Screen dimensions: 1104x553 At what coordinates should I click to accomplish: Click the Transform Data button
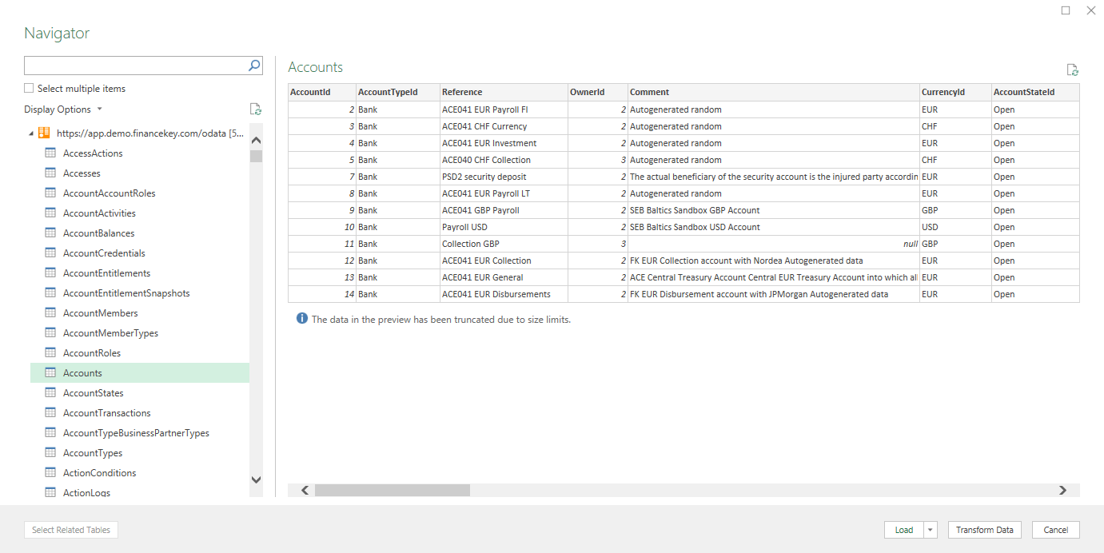(984, 530)
